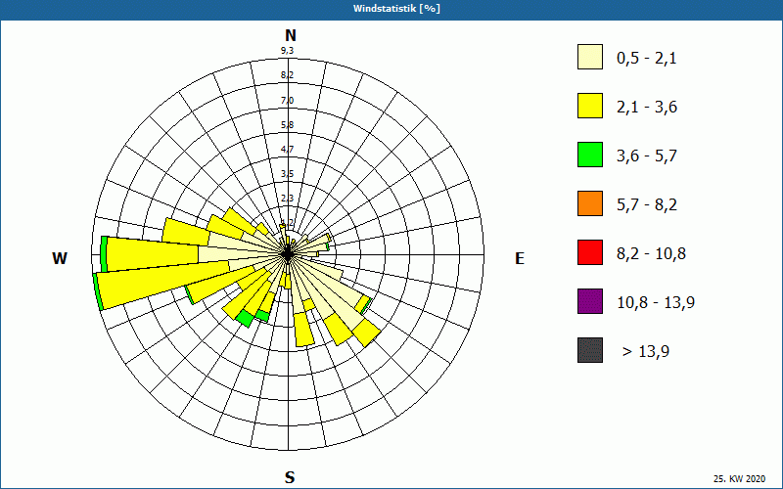
Task: Click the black center point of the wind rose
Action: tap(288, 254)
